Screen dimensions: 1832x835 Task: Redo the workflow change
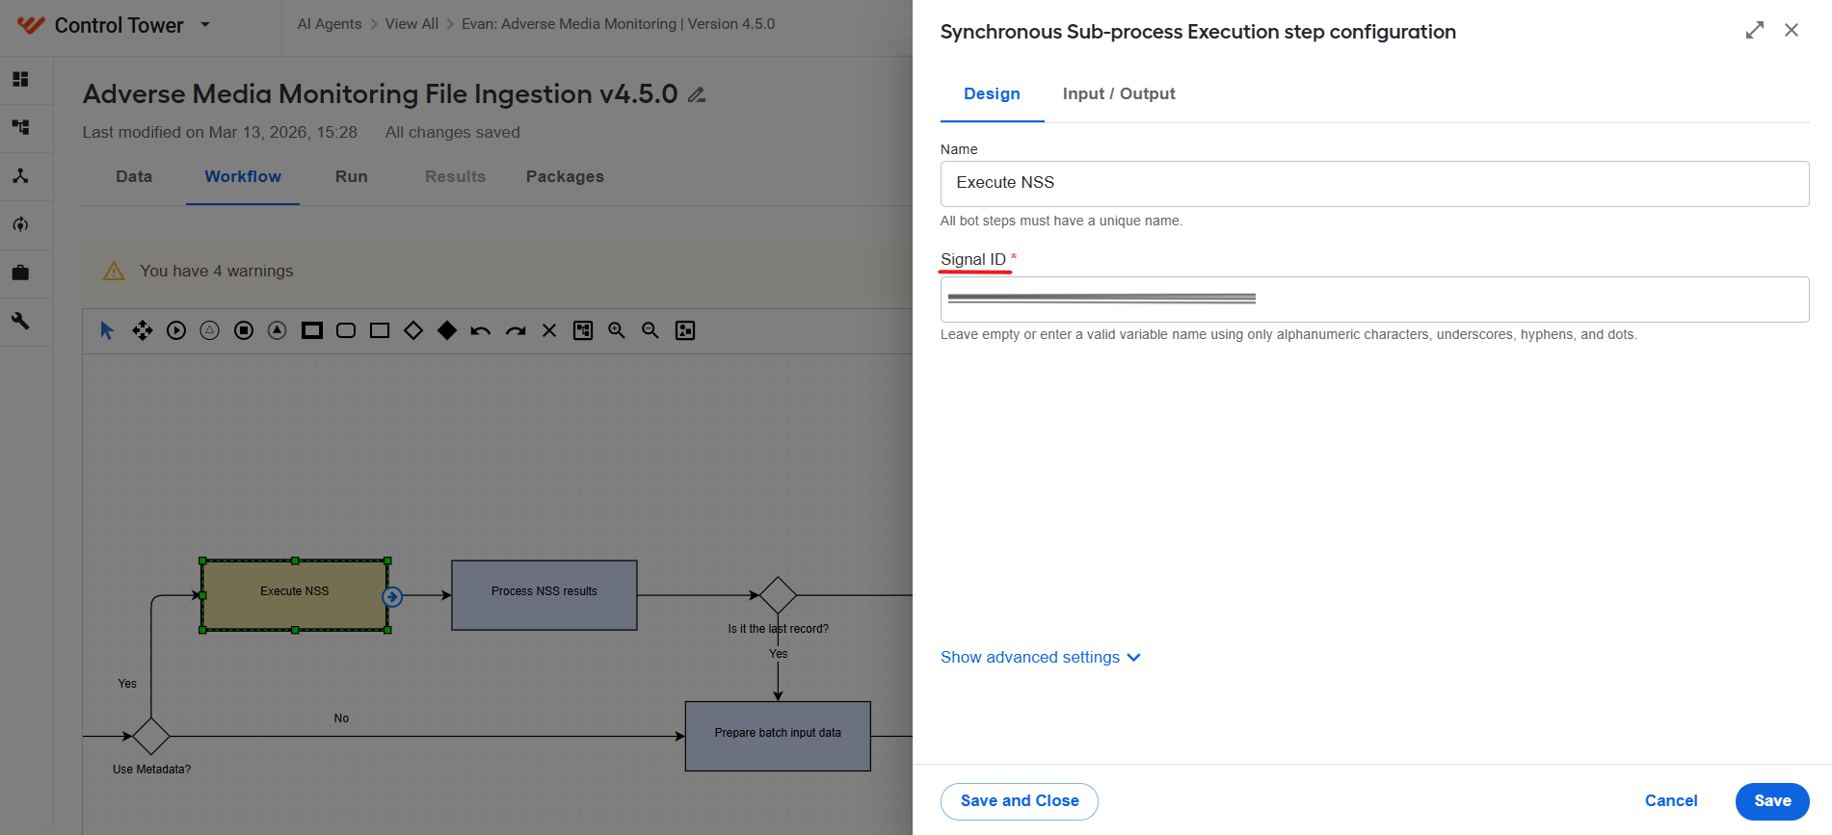point(516,330)
